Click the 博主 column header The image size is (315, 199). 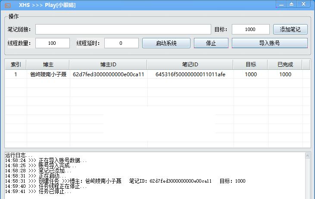[48, 64]
